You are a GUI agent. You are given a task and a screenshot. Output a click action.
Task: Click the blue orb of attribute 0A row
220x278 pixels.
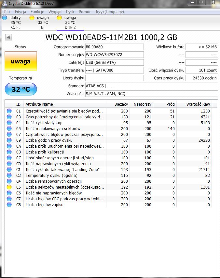click(x=9, y=146)
